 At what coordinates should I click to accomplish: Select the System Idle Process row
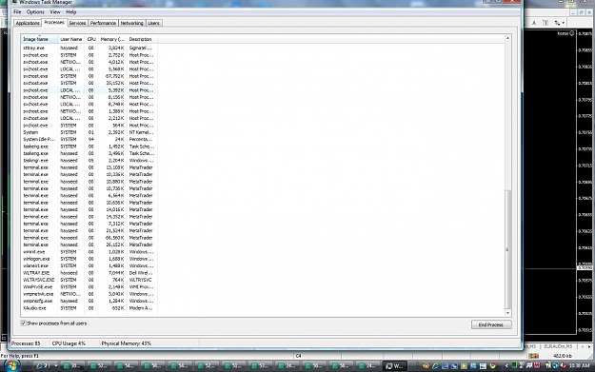[89, 139]
